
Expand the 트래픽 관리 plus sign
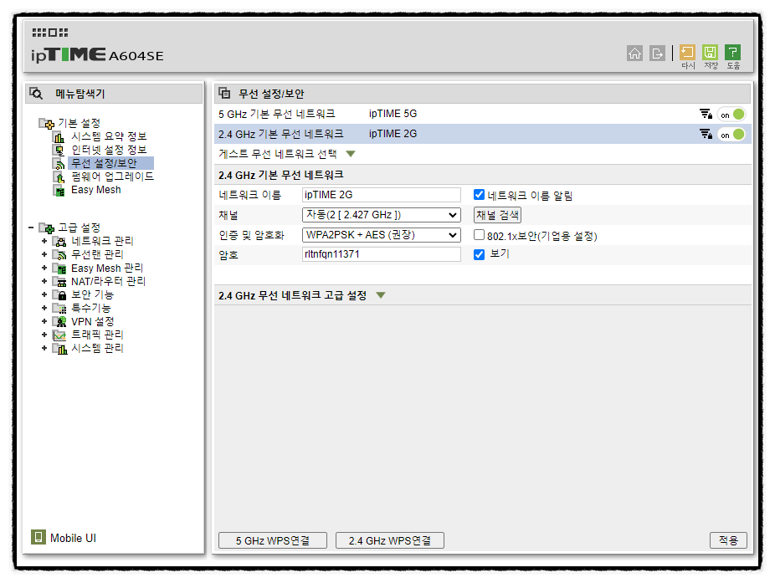tap(44, 335)
